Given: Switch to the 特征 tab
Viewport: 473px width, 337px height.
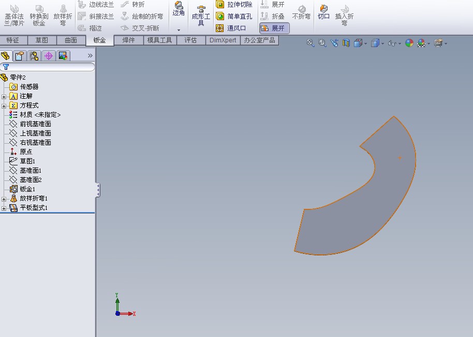Looking at the screenshot, I should (x=12, y=40).
